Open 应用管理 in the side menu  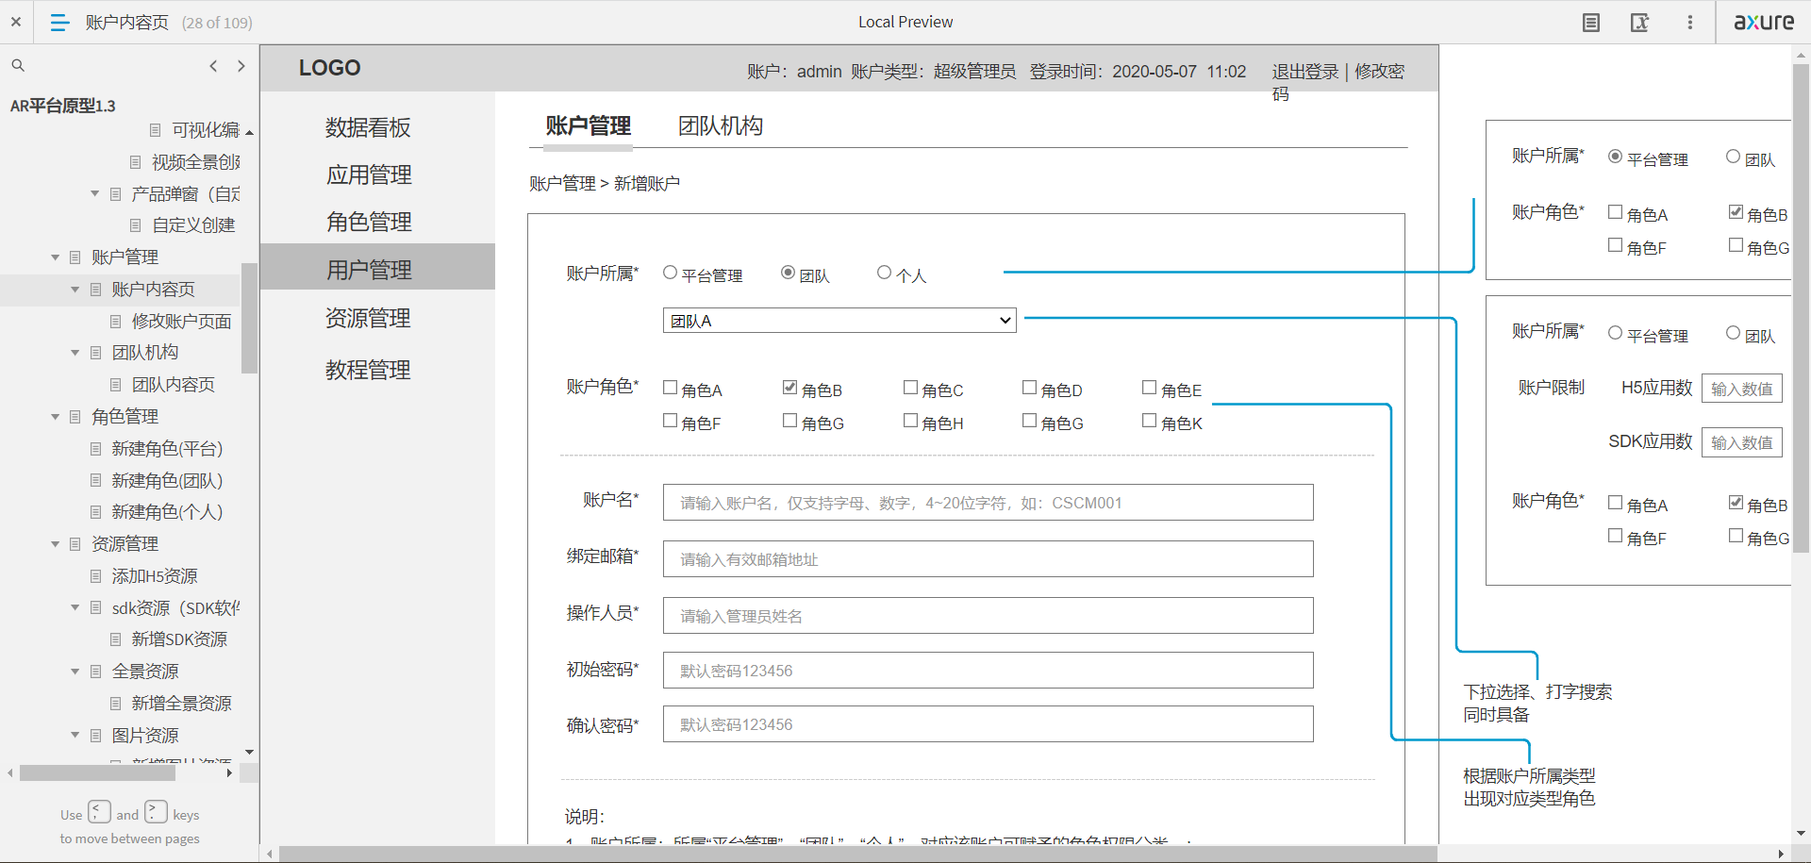click(x=369, y=174)
